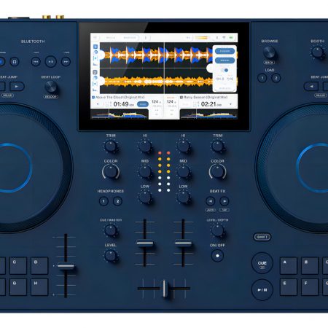Image resolution: width=328 pixels, height=328 pixels.
Task: Open dropdown arrow left of 01:49 time
Action: (x=98, y=104)
